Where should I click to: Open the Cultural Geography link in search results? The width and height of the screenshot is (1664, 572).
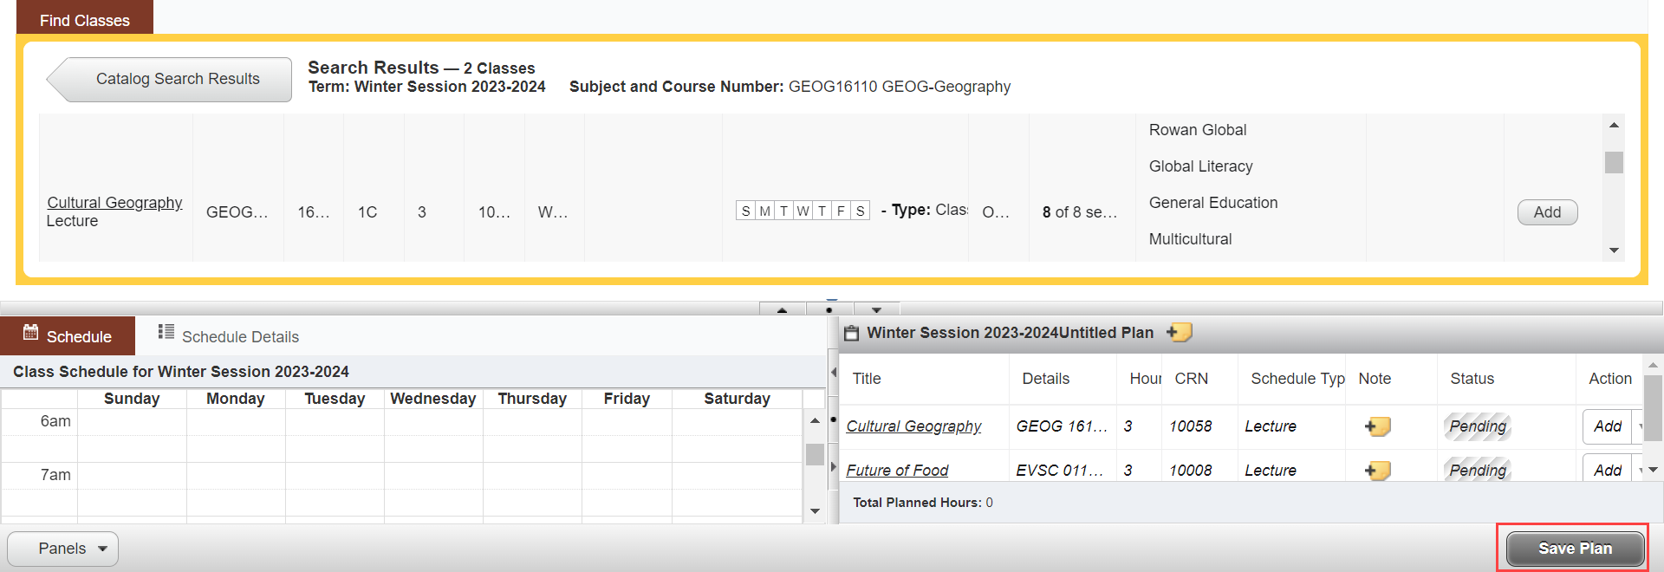(x=114, y=203)
